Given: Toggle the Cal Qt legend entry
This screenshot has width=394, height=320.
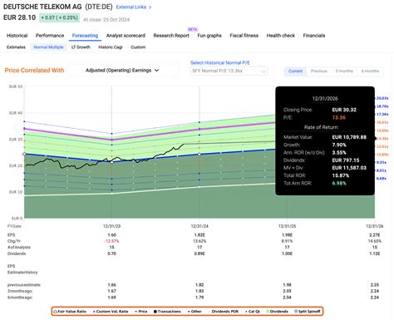Looking at the screenshot, I should [253, 312].
